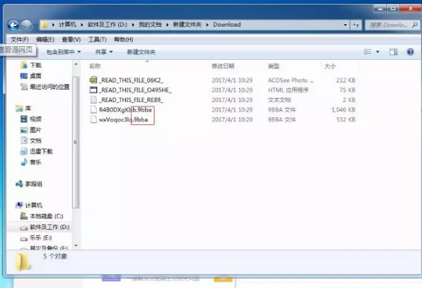Select the R4B0DXgKbb.9bba file icon

[x=93, y=110]
